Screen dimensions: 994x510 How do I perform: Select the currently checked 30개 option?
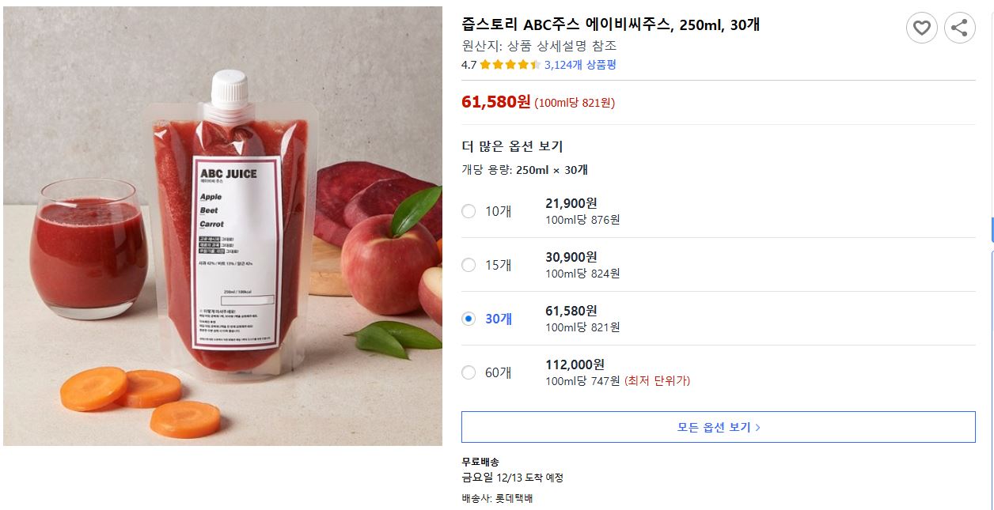coord(468,319)
